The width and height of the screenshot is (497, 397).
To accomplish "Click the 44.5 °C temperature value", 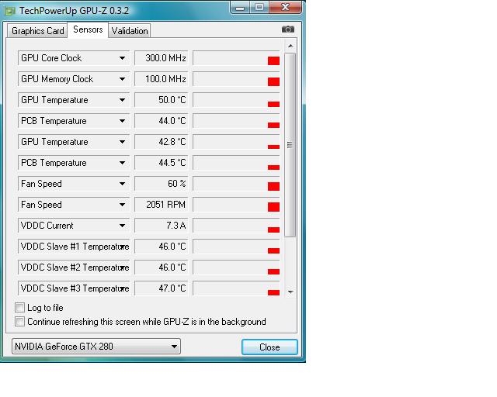I will (x=161, y=162).
